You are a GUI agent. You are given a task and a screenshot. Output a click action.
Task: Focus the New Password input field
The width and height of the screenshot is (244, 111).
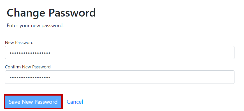click(120, 53)
